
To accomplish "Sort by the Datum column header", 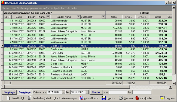I will coord(19,17).
